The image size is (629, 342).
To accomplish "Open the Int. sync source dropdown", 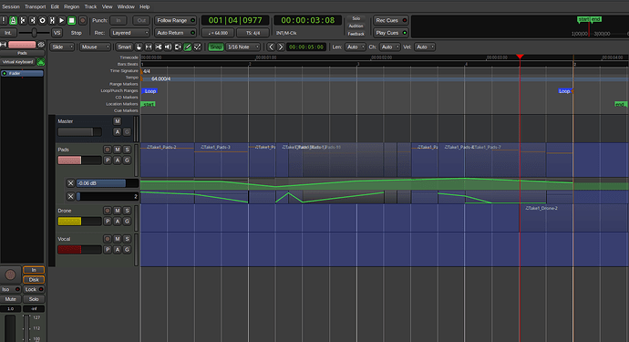I will coord(8,33).
